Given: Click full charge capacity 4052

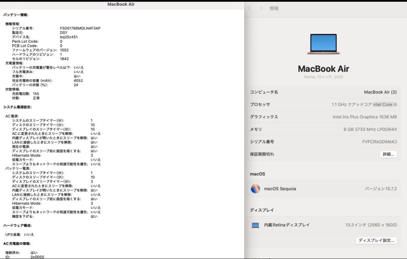Looking at the screenshot, I should (x=78, y=81).
